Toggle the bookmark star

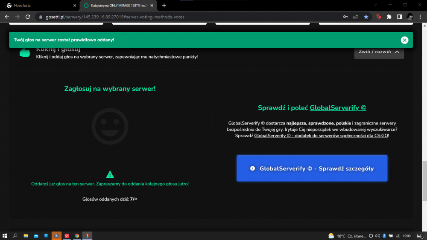pyautogui.click(x=366, y=17)
